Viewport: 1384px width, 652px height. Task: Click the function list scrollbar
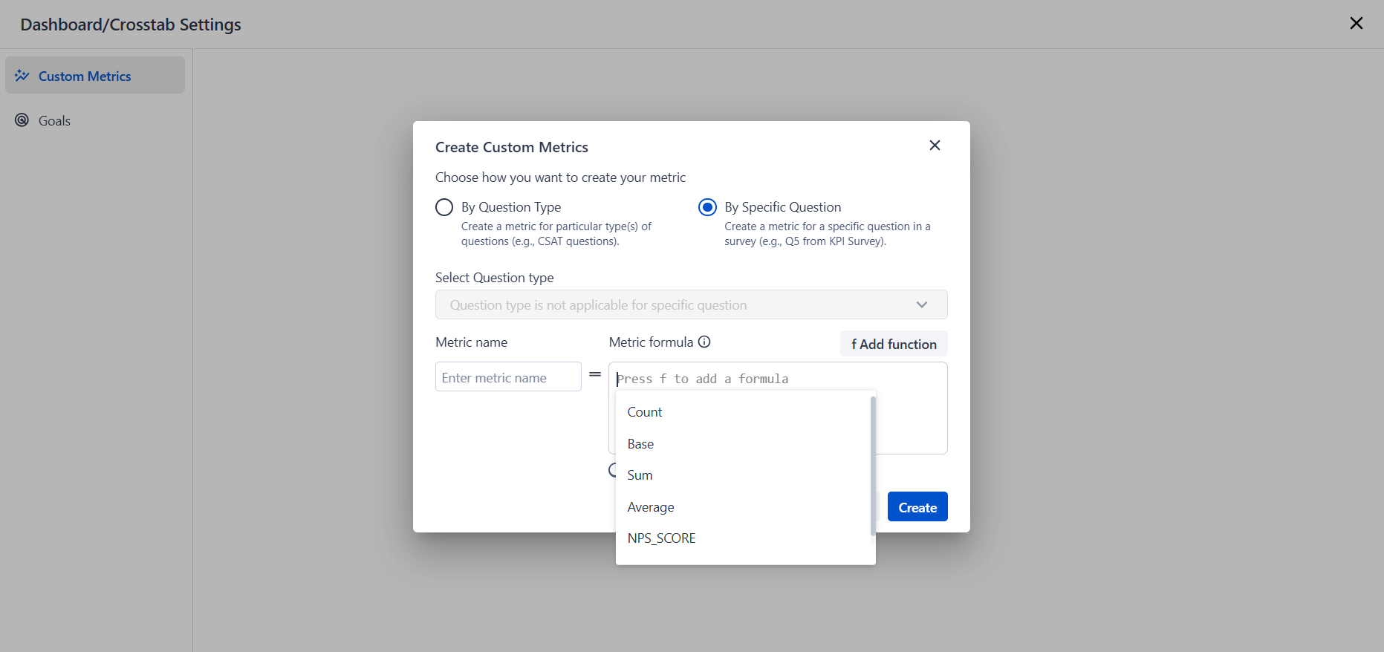click(x=873, y=466)
